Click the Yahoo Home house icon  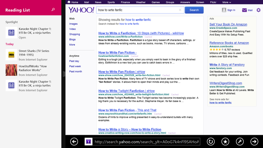click(x=69, y=2)
